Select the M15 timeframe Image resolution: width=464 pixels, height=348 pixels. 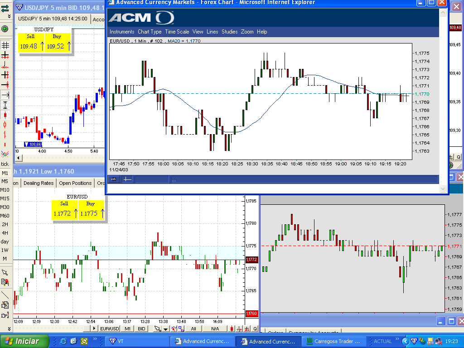tap(5, 198)
